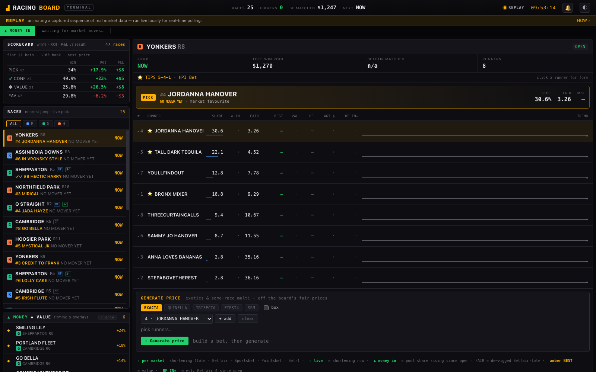Select the TRIFECTA bet type tab
The width and height of the screenshot is (596, 372).
[x=206, y=308]
